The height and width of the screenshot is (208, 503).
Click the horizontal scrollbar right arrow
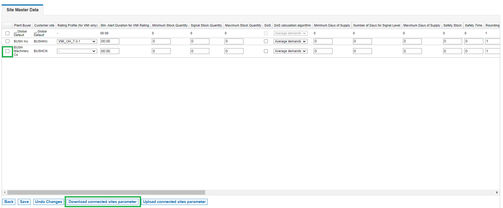pos(497,193)
